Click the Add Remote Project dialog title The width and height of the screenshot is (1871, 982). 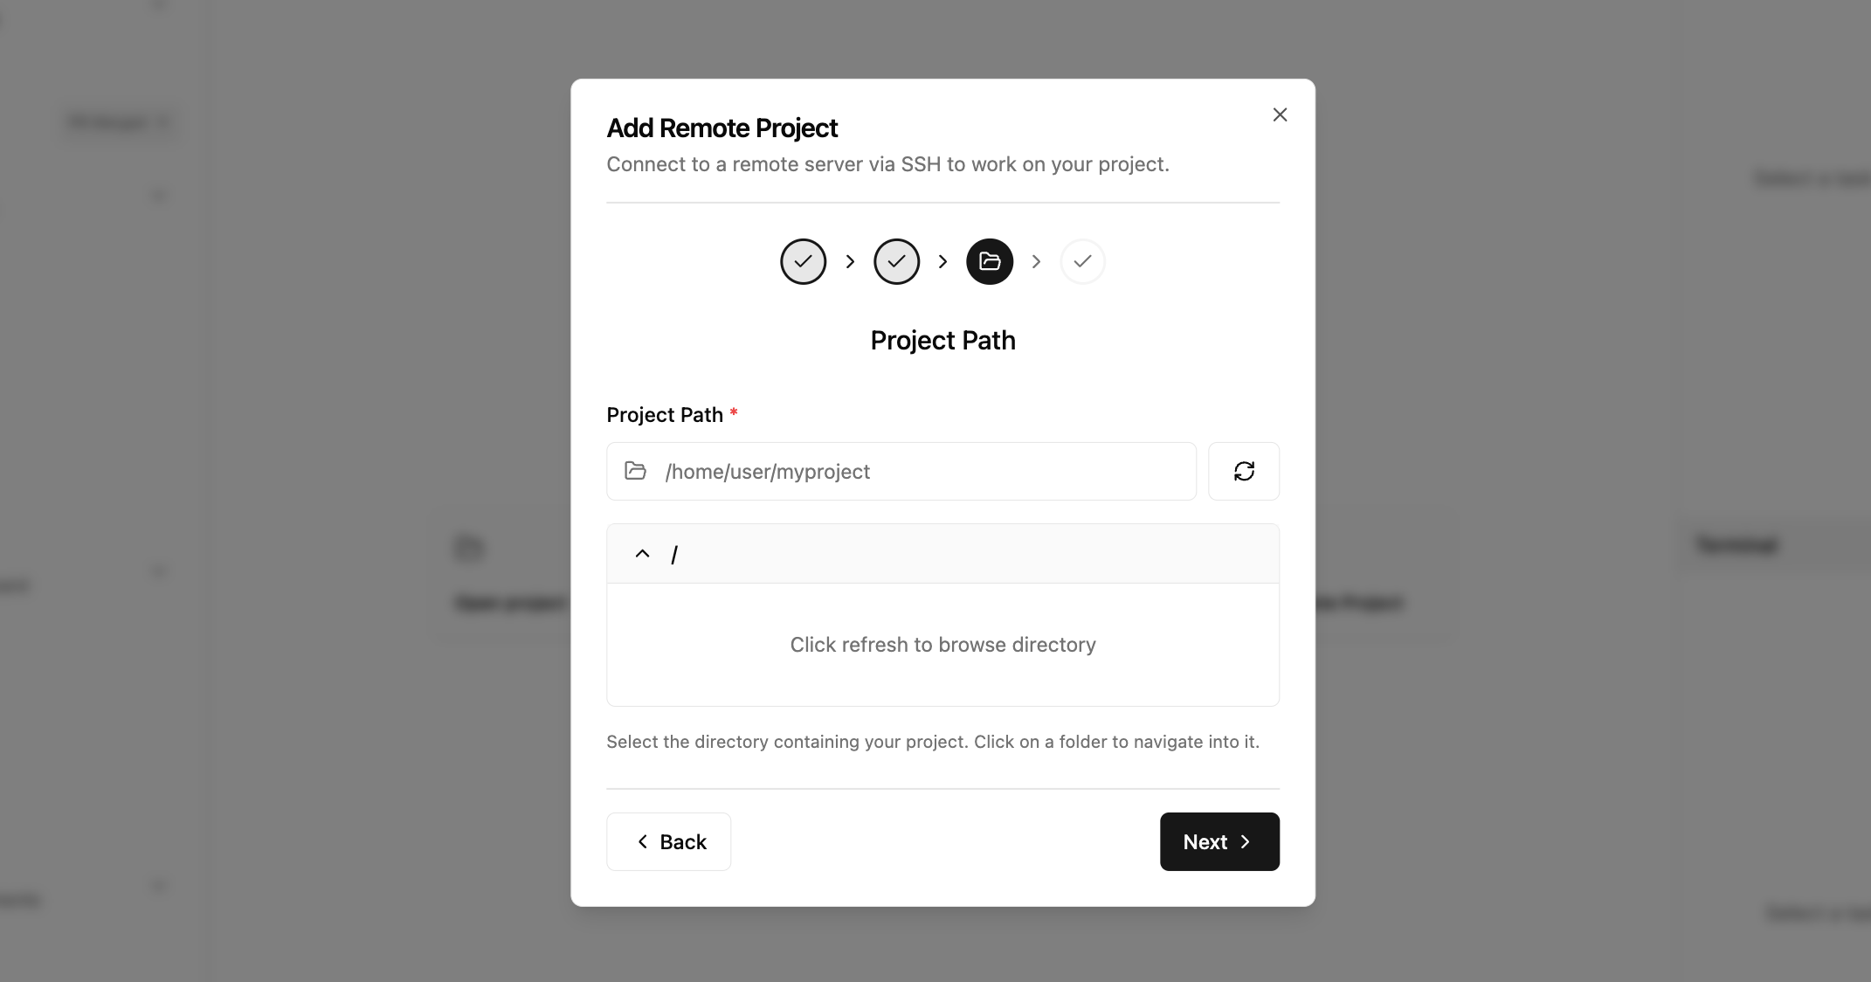[x=721, y=128]
